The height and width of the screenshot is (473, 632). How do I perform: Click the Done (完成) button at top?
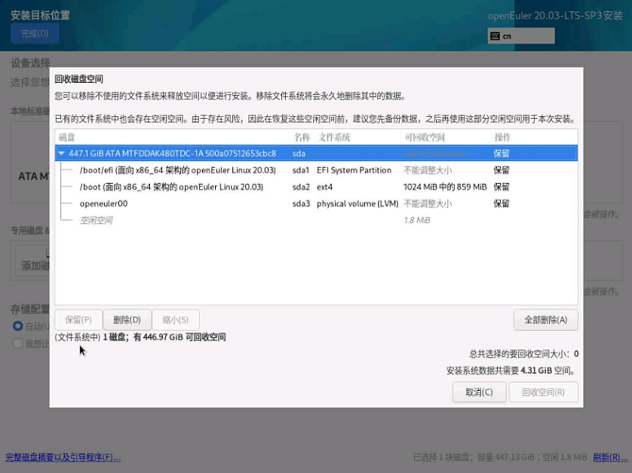35,34
